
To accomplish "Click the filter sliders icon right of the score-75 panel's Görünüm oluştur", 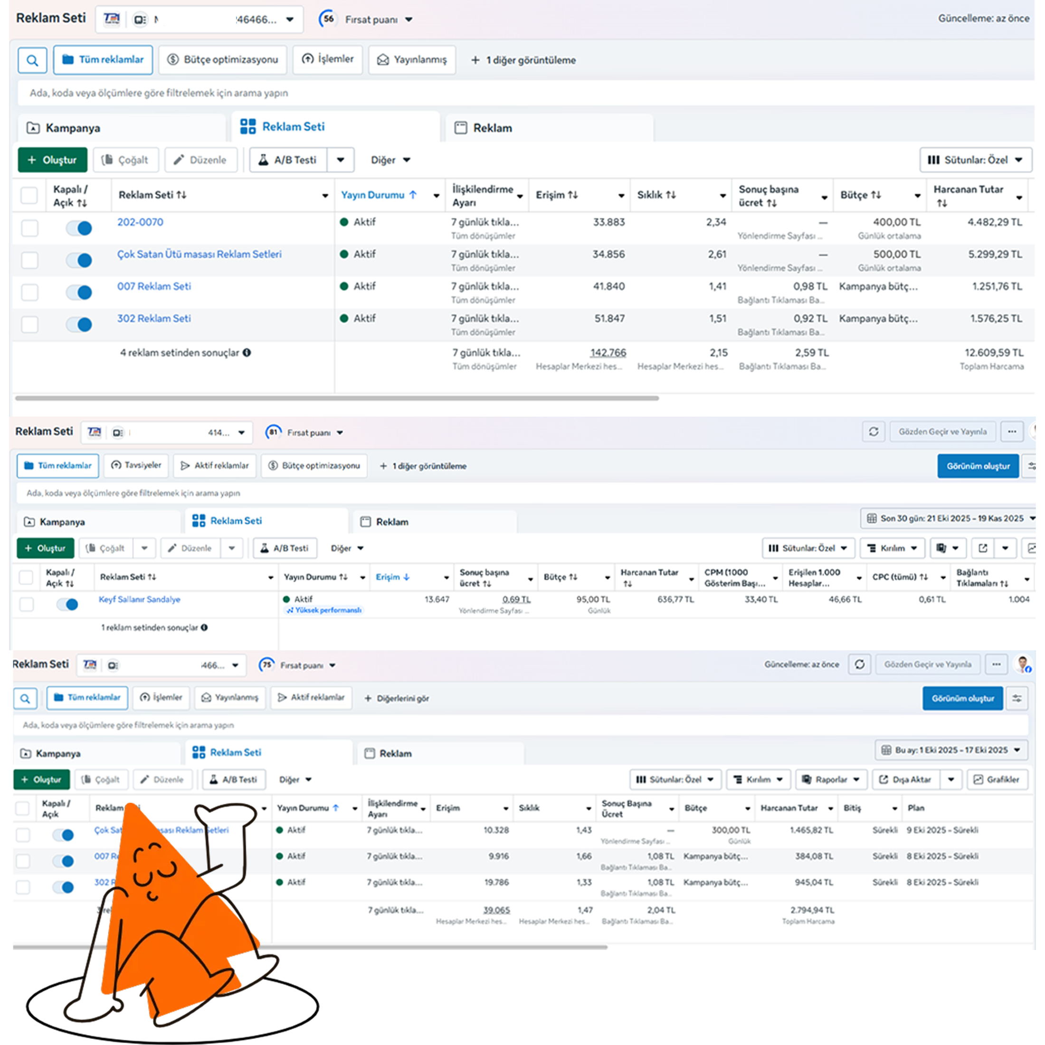I will (x=1017, y=698).
